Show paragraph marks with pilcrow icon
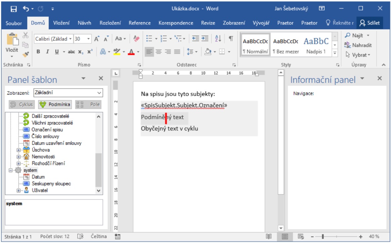Image resolution: width=391 pixels, height=243 pixels. (231, 39)
